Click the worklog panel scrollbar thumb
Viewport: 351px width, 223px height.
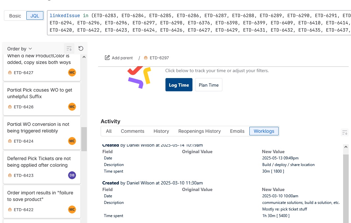coord(346,189)
